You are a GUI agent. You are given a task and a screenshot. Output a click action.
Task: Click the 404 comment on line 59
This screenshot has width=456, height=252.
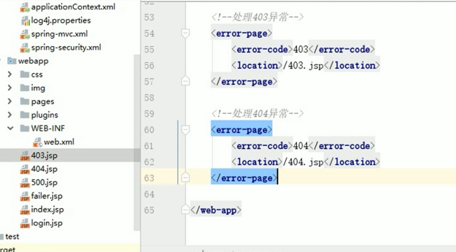pos(257,113)
